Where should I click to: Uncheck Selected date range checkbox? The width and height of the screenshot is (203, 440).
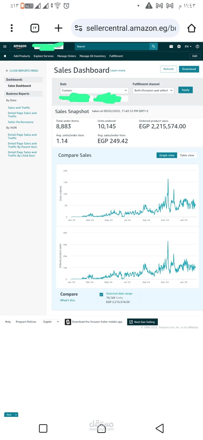click(x=101, y=294)
